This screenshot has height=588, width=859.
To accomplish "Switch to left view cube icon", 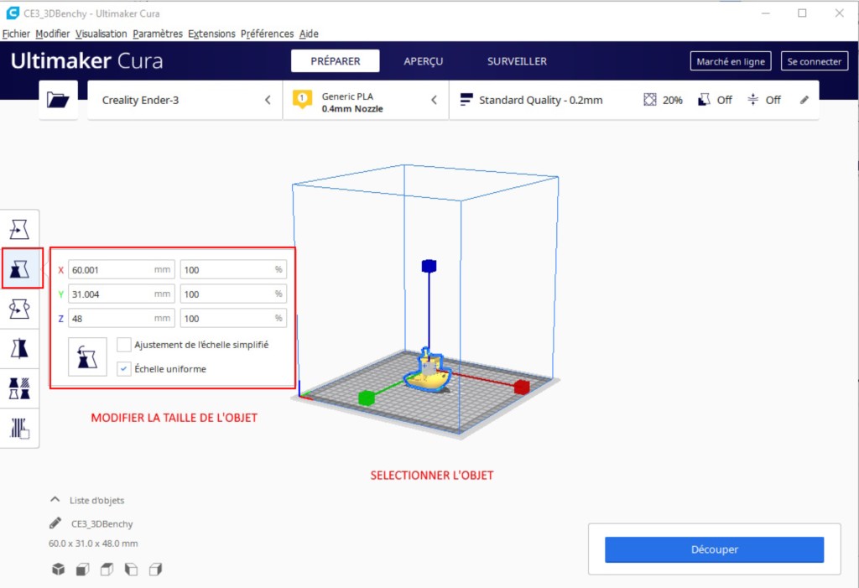I will tap(131, 569).
